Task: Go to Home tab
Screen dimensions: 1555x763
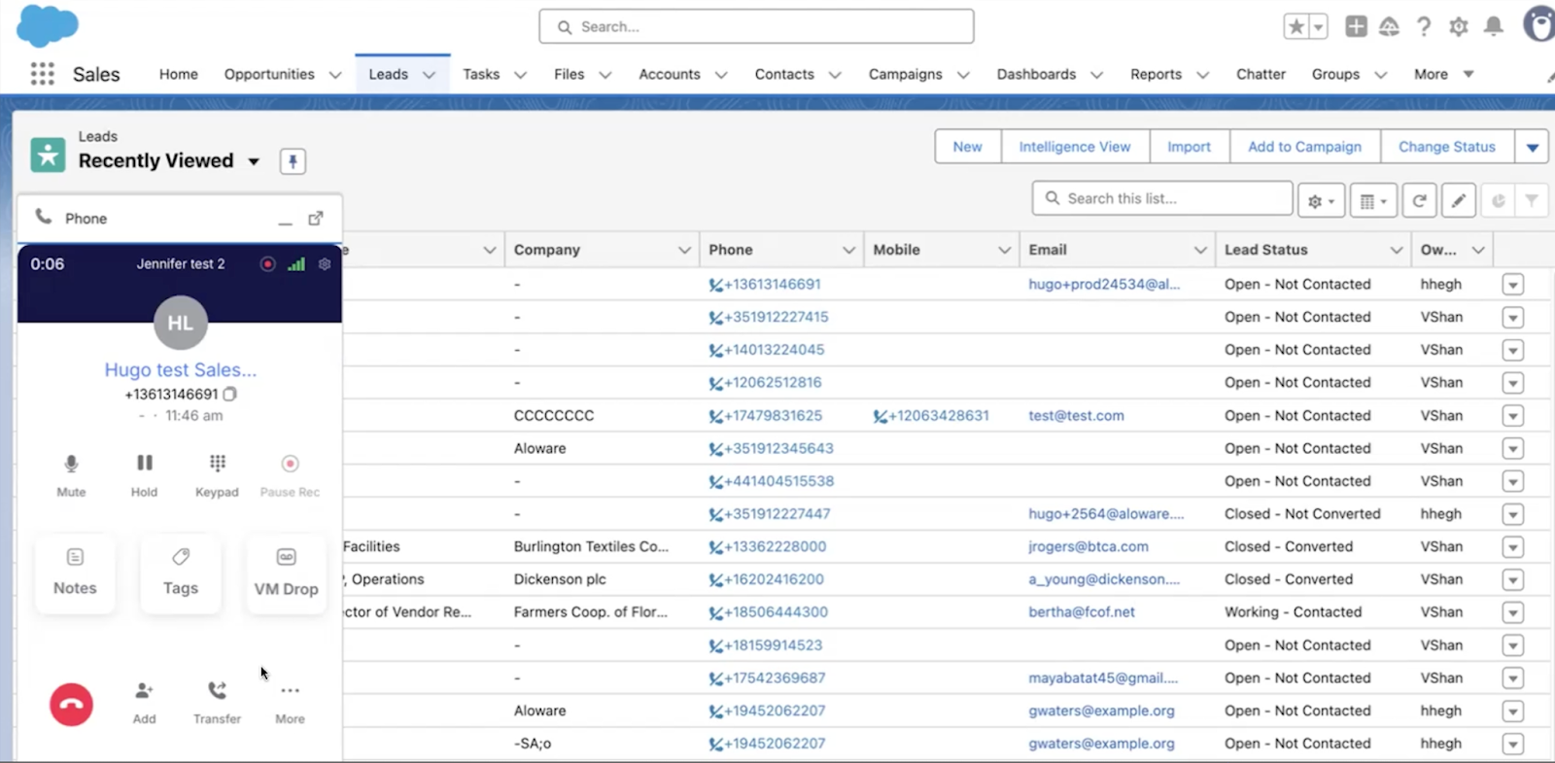Action: click(x=179, y=74)
